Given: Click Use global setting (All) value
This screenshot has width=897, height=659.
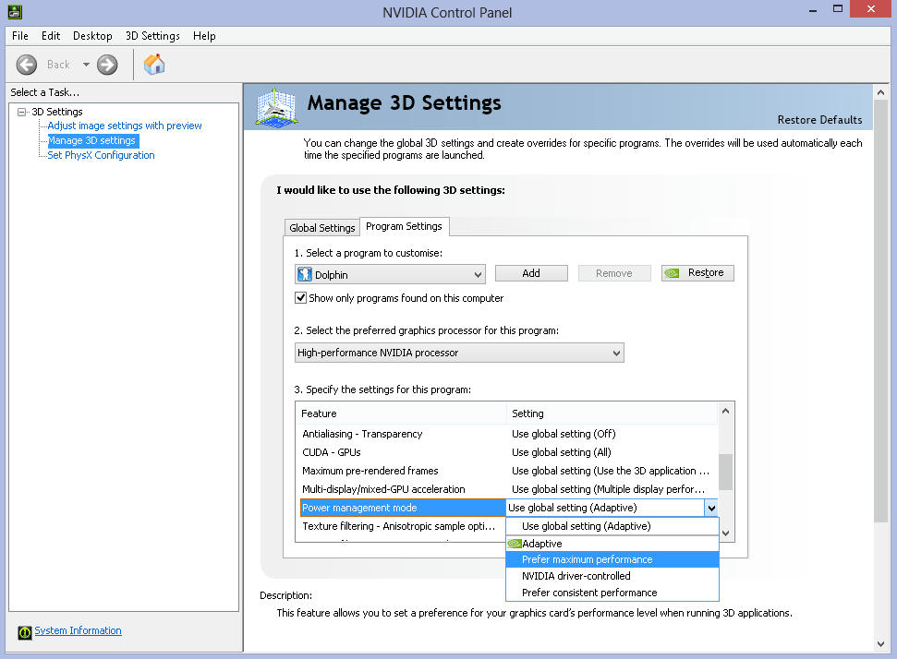Looking at the screenshot, I should point(561,452).
